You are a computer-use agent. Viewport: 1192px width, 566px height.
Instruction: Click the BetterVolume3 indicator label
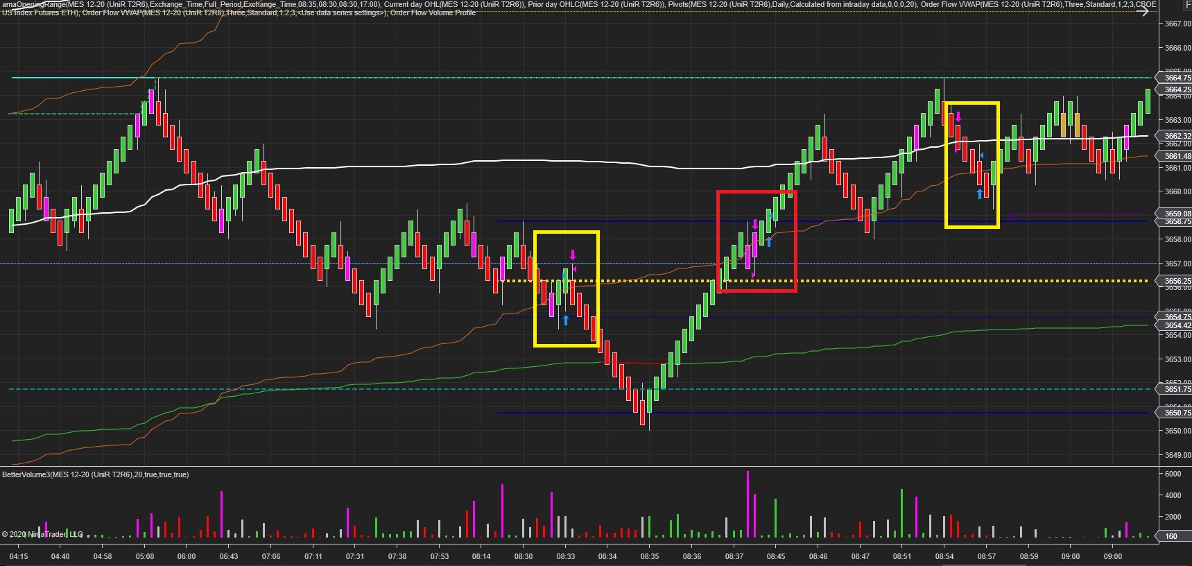point(96,474)
